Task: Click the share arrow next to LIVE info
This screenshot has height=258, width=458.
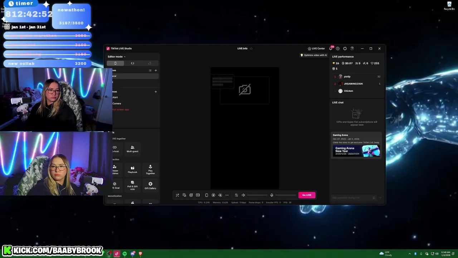Action: click(x=251, y=48)
